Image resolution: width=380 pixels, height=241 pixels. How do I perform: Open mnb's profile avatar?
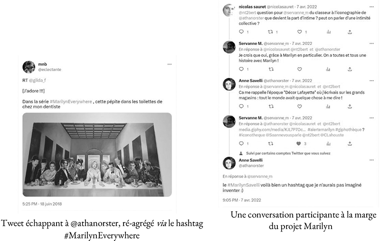(29, 67)
